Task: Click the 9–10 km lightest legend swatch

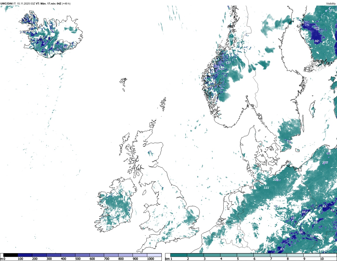Action: pyautogui.click(x=311, y=255)
